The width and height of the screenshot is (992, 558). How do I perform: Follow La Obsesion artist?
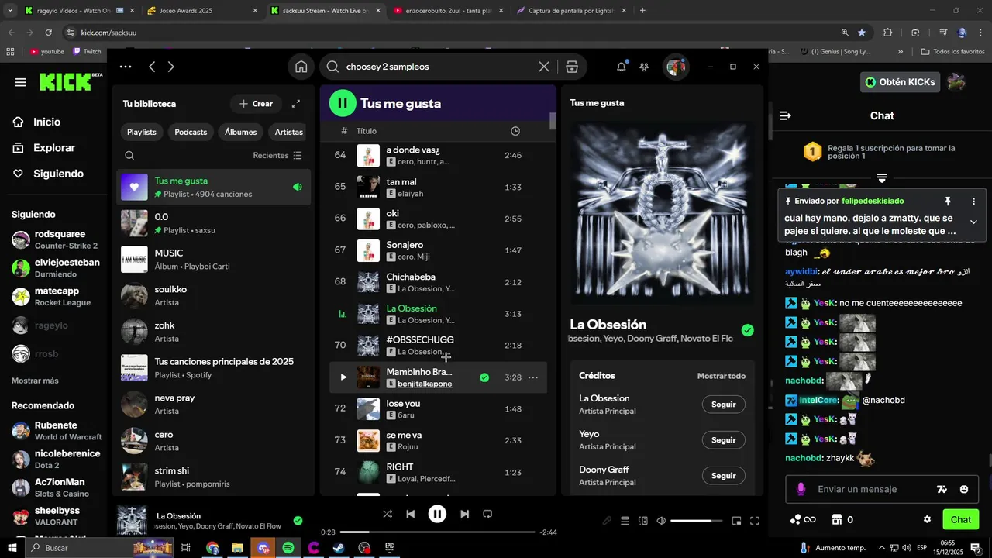(723, 405)
